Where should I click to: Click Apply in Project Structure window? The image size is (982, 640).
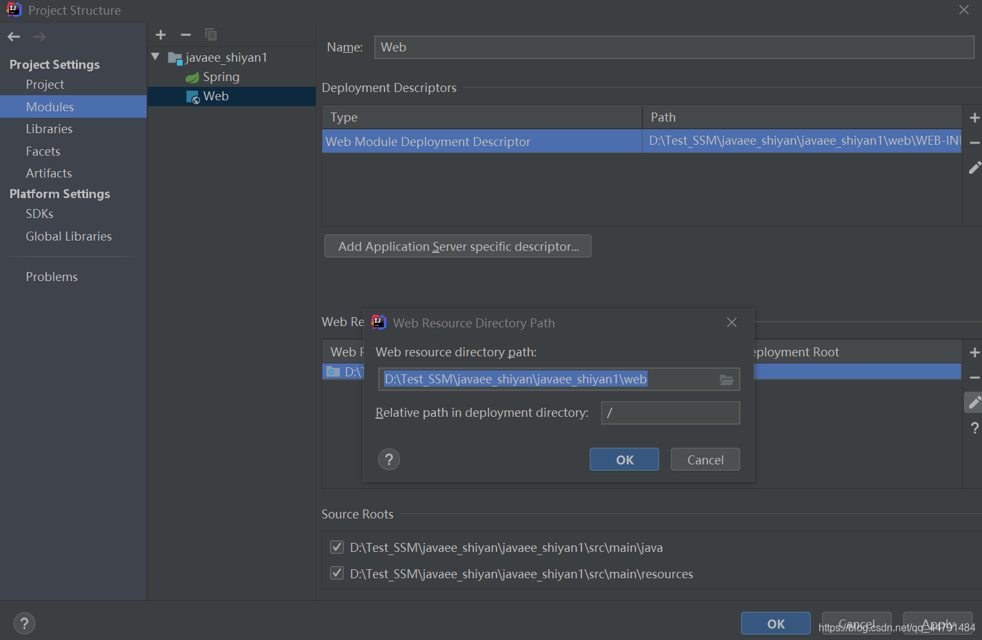938,624
